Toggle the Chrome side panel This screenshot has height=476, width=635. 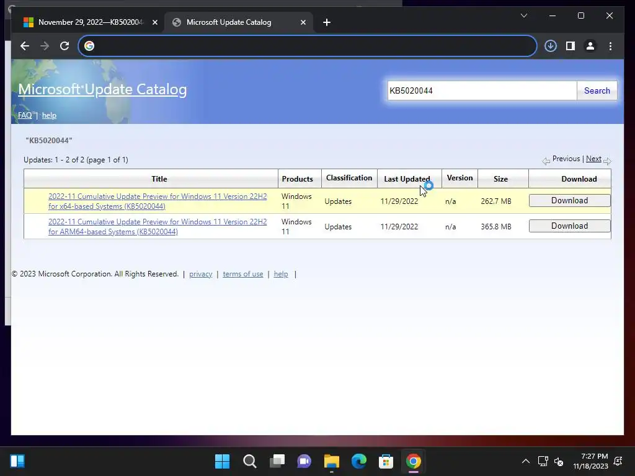point(571,46)
